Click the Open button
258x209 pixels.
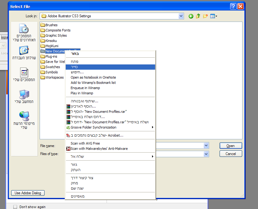click(231, 145)
